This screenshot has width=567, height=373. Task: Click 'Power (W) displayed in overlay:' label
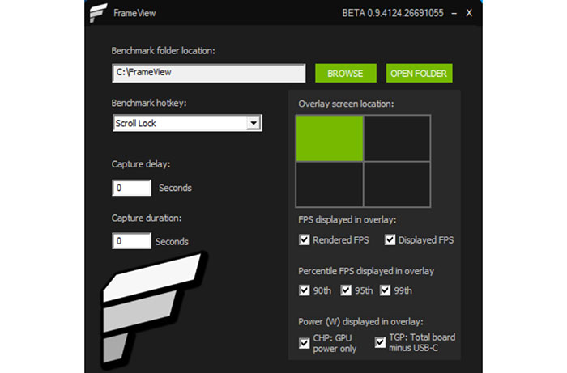coord(360,322)
